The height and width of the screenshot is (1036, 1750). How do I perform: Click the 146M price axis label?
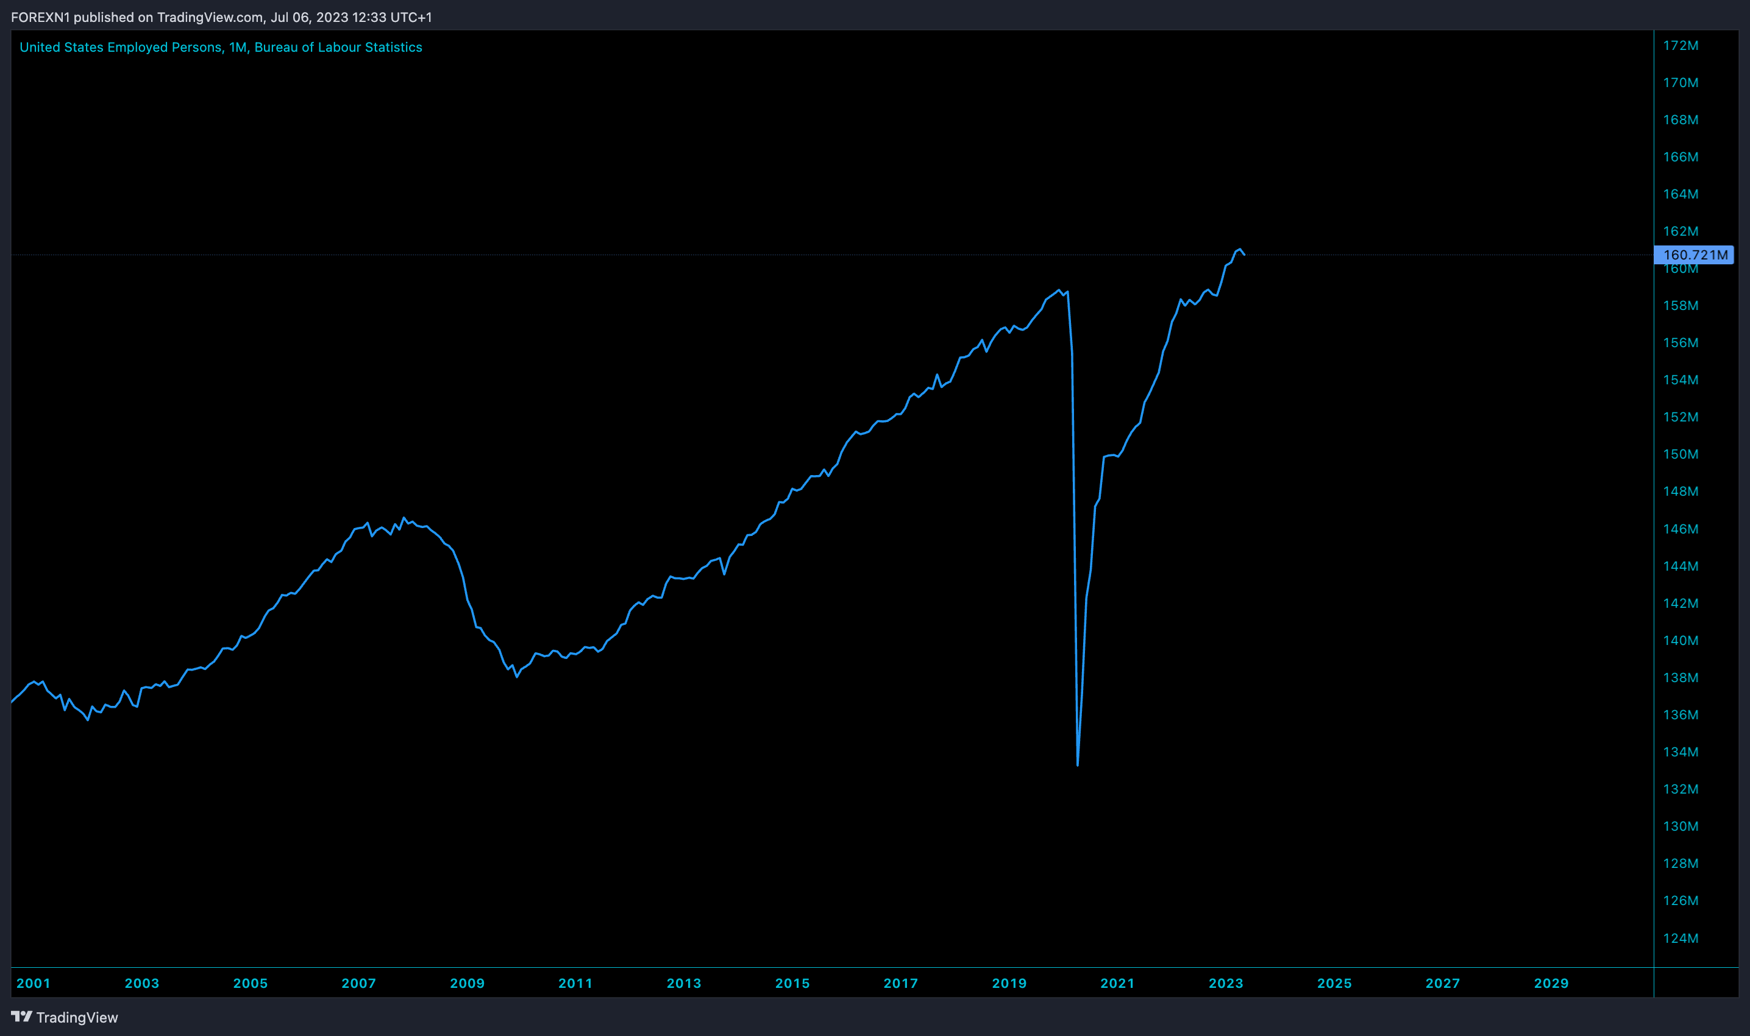pos(1681,529)
